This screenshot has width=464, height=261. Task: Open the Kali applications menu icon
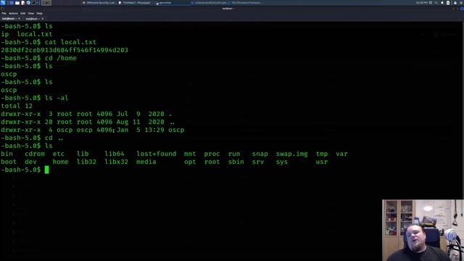pyautogui.click(x=3, y=3)
